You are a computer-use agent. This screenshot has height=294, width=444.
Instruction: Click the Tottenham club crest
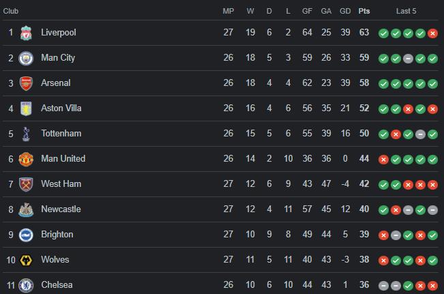(26, 134)
